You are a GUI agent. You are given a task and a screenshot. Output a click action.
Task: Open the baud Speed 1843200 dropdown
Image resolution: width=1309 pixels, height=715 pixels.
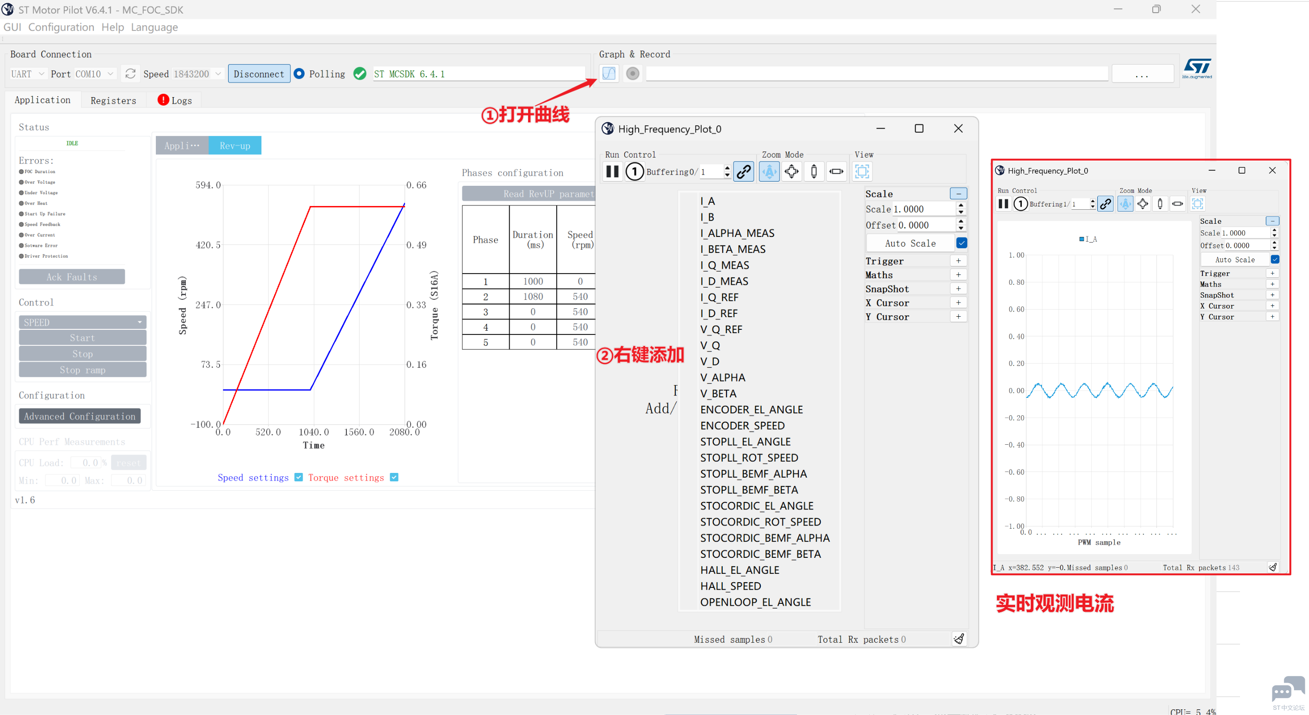pos(197,74)
